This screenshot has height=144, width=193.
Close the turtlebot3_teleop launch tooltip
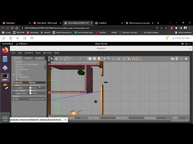(65, 120)
